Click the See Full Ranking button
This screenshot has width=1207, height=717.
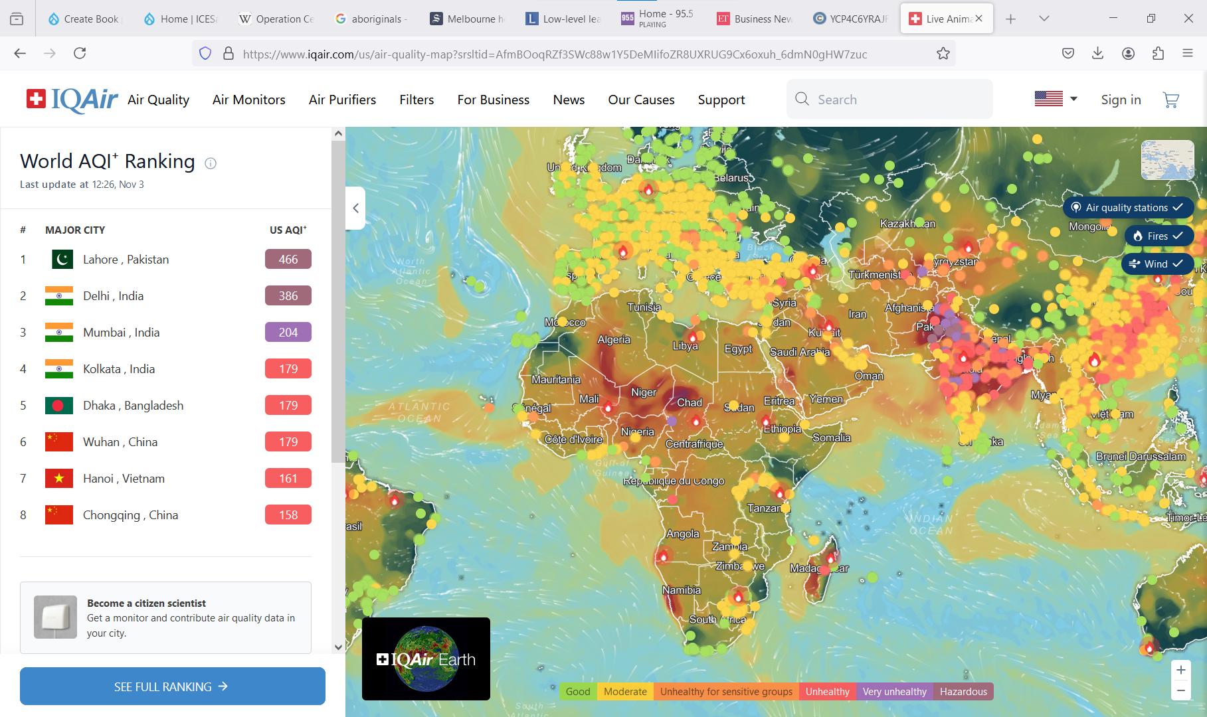tap(172, 686)
